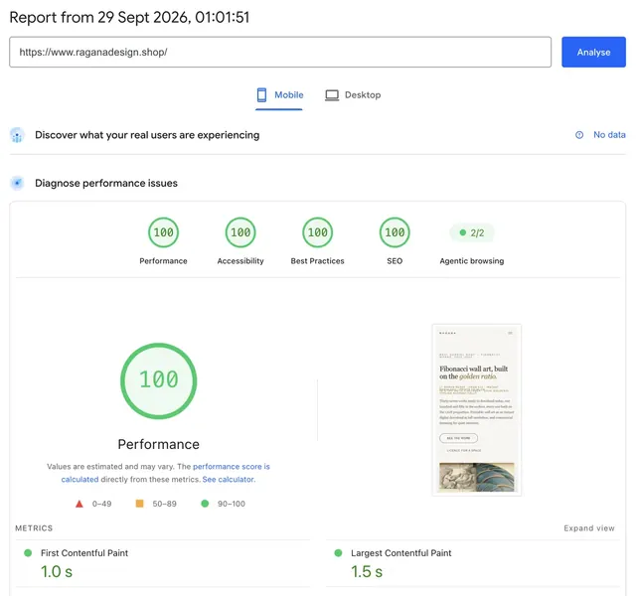The height and width of the screenshot is (596, 636).
Task: Click Expand view for metrics
Action: (x=589, y=527)
